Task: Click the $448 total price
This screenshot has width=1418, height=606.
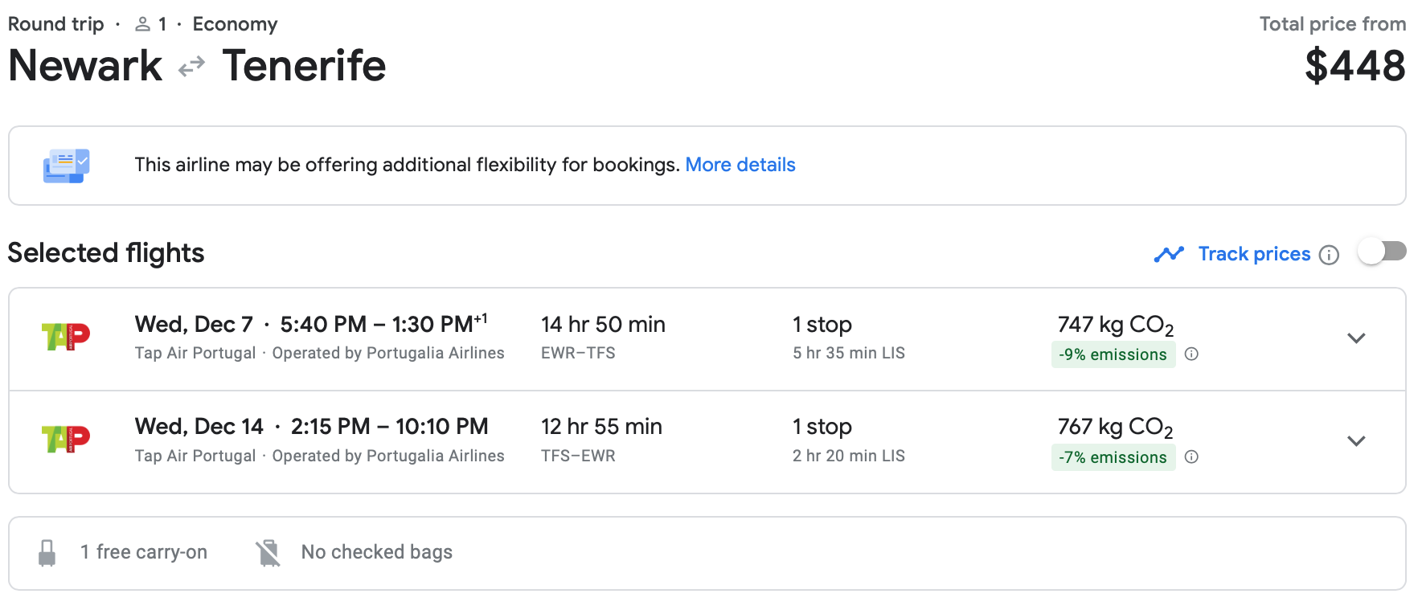Action: 1354,66
